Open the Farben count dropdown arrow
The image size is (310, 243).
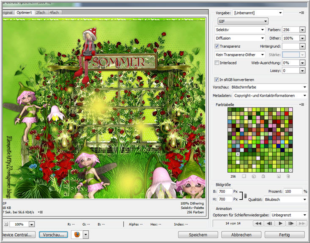point(302,30)
